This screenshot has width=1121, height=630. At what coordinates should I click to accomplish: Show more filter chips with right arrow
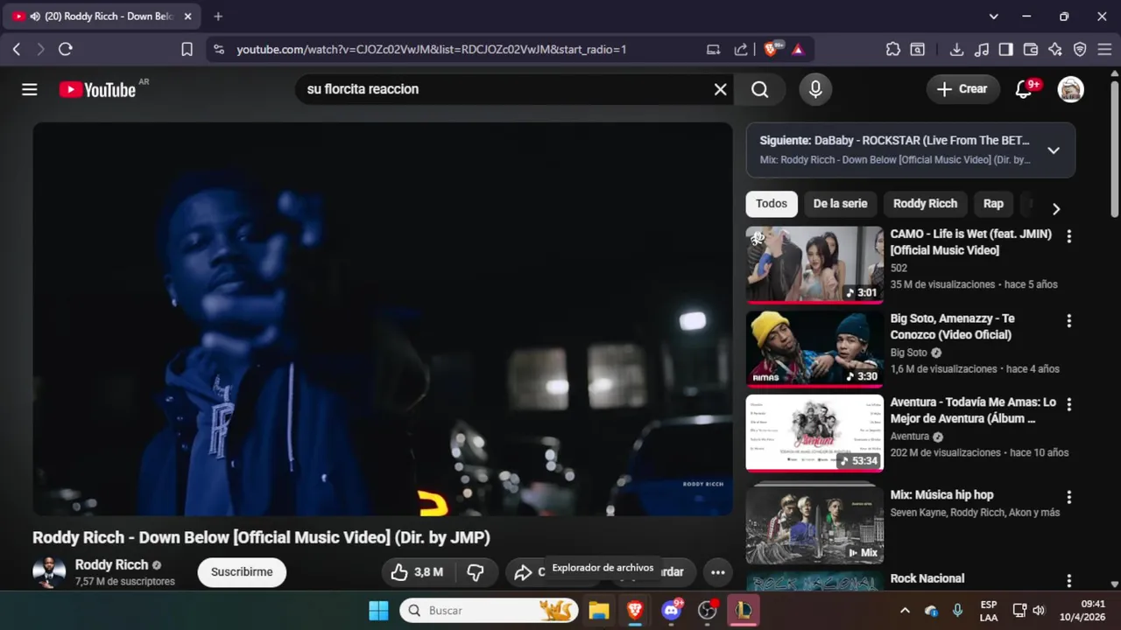pyautogui.click(x=1055, y=208)
